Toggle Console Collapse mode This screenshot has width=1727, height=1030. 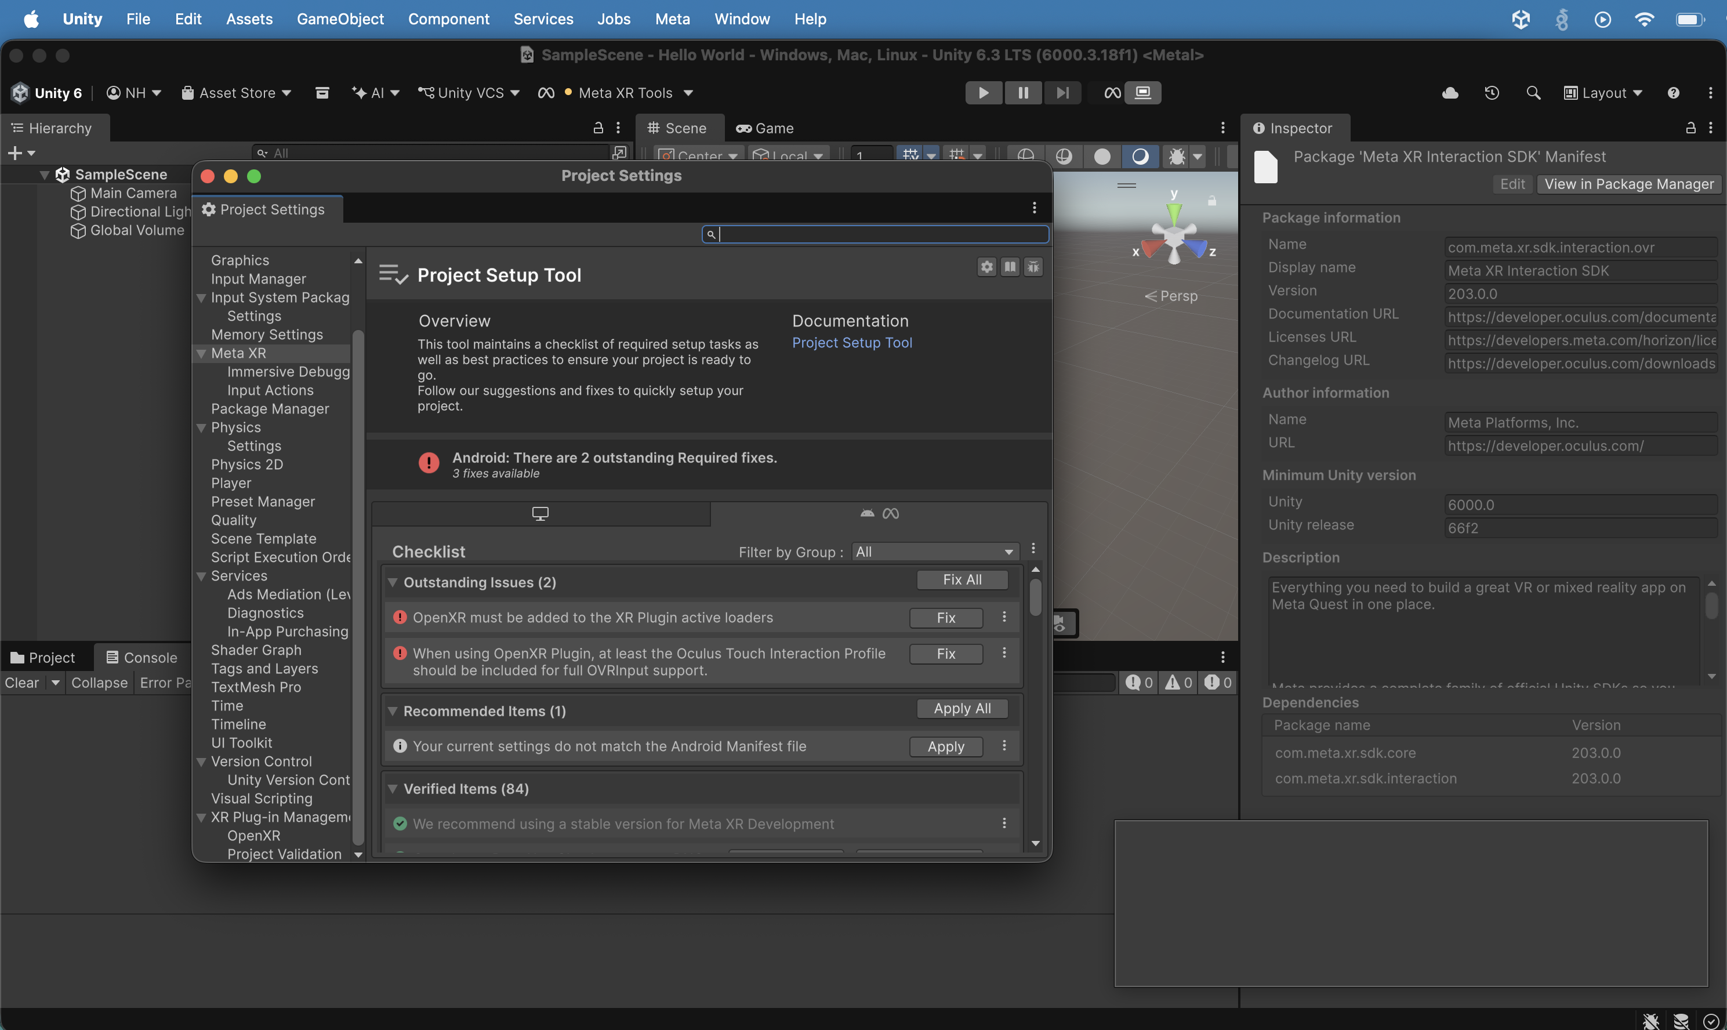click(x=99, y=682)
